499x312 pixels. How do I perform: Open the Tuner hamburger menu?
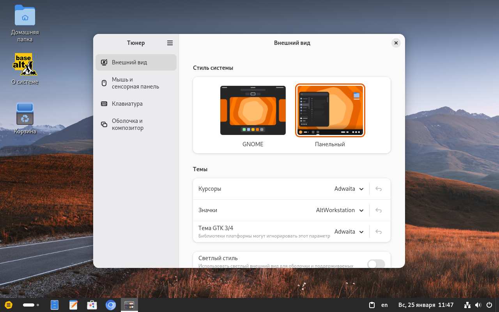click(170, 43)
